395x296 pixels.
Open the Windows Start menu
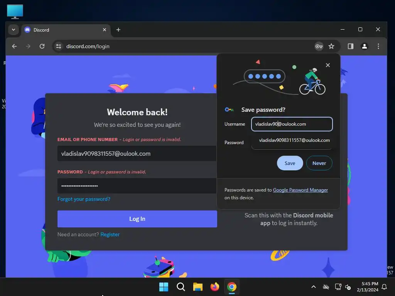click(164, 287)
